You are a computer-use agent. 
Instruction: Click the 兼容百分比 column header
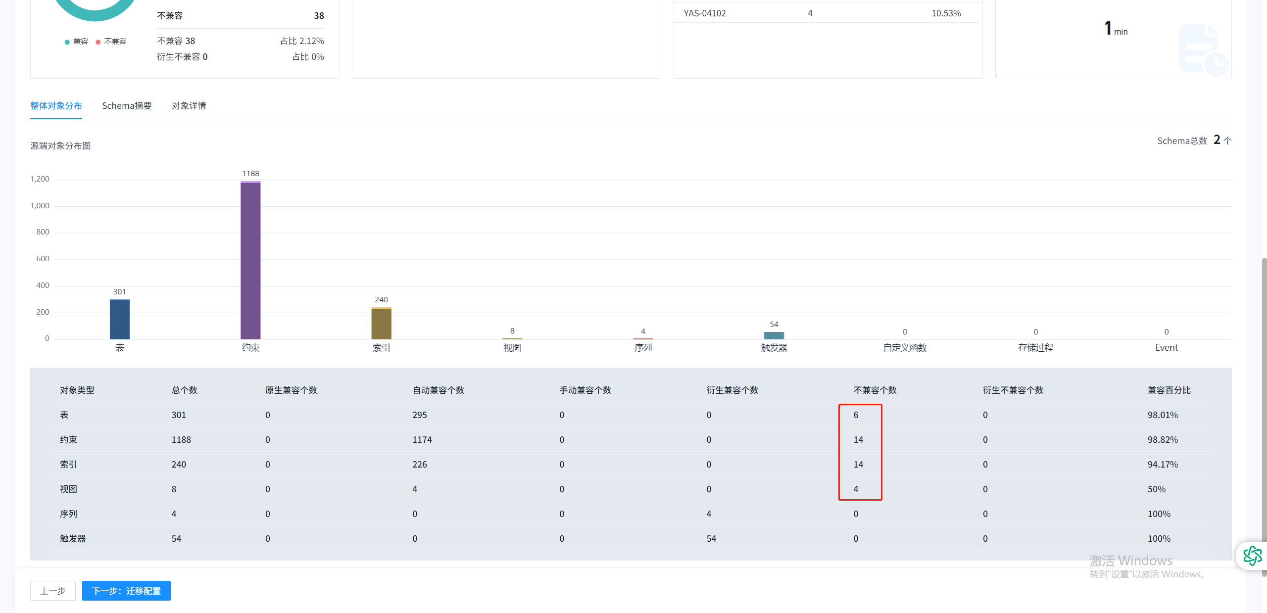click(x=1169, y=390)
